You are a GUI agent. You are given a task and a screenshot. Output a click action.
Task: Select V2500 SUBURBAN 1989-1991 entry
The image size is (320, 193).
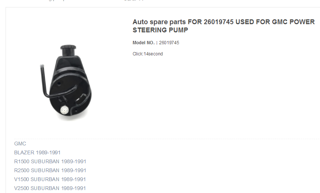[x=50, y=188]
